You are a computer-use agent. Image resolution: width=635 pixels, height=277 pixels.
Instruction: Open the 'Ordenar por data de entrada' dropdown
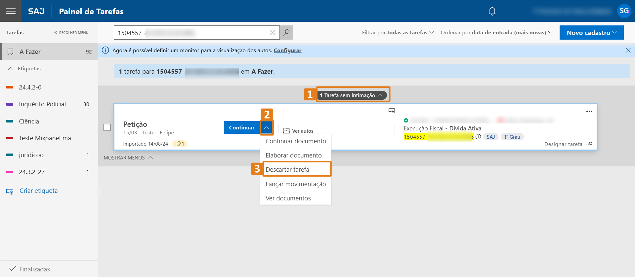[x=496, y=33]
